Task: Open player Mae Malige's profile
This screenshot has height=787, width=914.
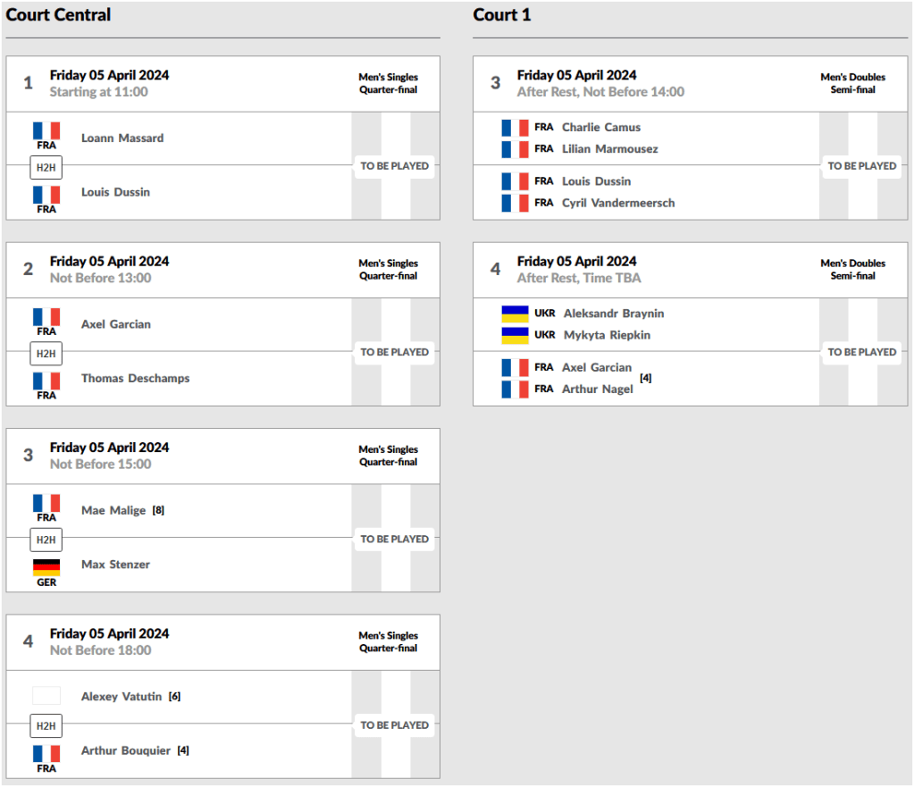Action: [113, 510]
